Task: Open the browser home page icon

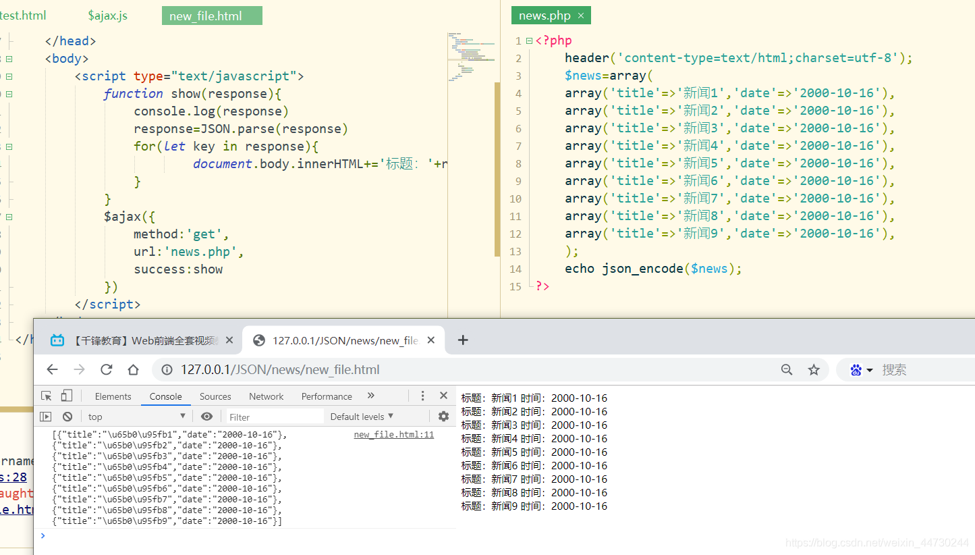Action: pos(134,369)
